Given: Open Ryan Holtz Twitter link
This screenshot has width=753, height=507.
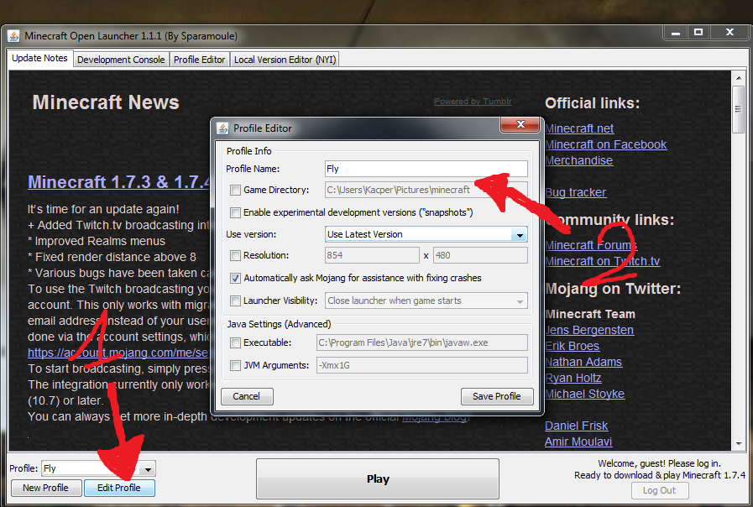Looking at the screenshot, I should (573, 378).
